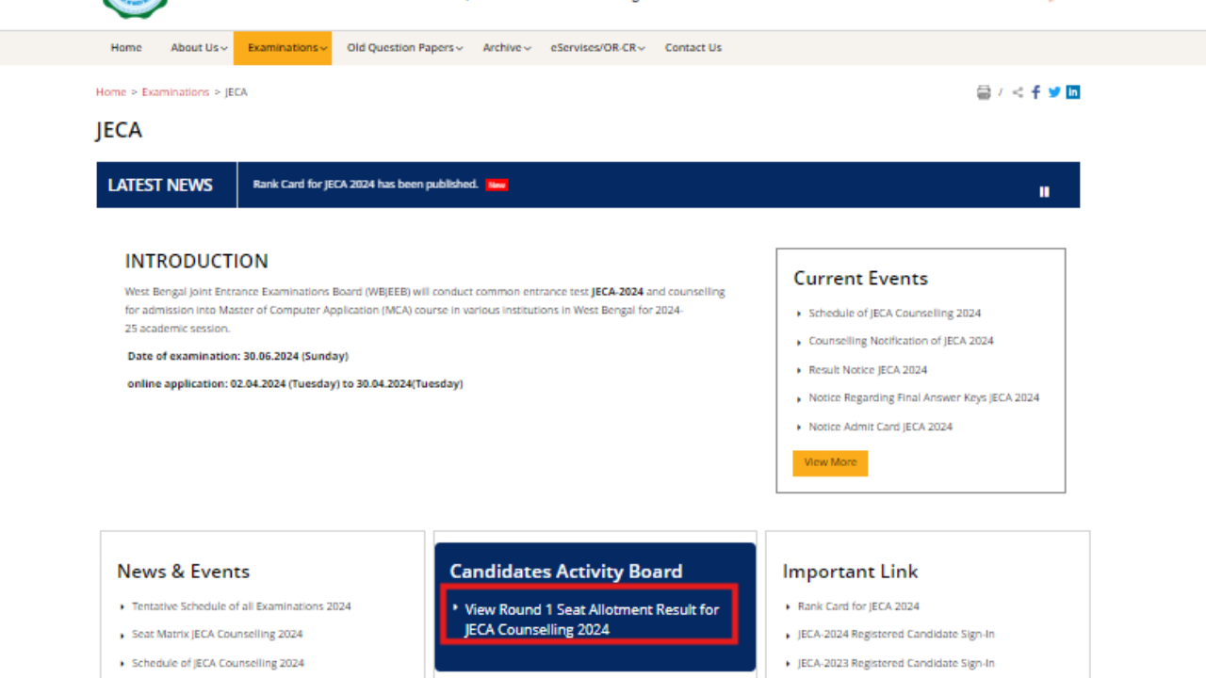Click the 'New' badge beside the rank card news
Screen dimensions: 1206x678
tap(497, 185)
